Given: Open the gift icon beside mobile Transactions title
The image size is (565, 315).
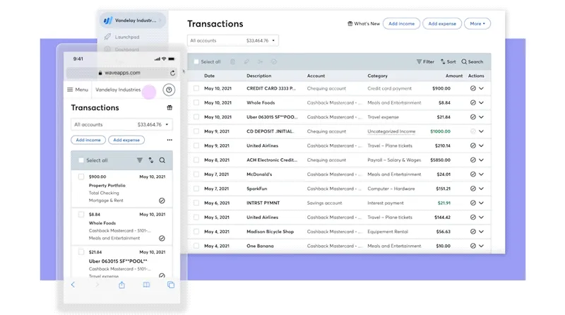Looking at the screenshot, I should tap(169, 108).
